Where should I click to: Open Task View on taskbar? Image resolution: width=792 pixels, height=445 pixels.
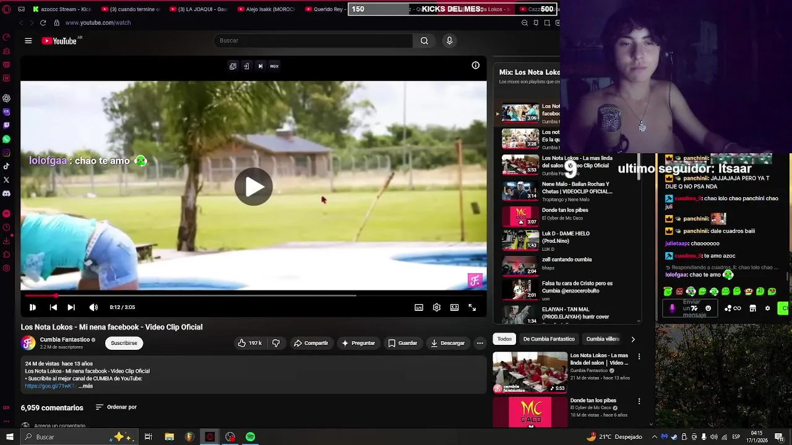(x=148, y=437)
